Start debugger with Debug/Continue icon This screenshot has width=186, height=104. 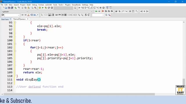click(79, 8)
